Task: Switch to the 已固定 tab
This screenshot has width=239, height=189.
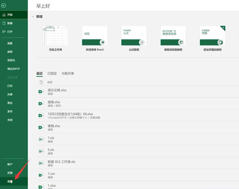Action: pyautogui.click(x=52, y=73)
